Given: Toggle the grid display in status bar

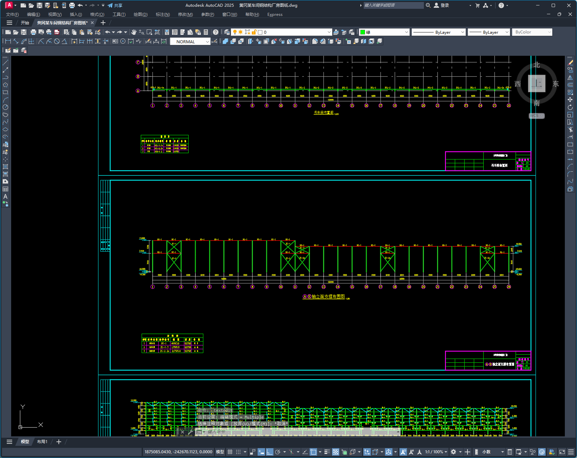Looking at the screenshot, I should 230,452.
